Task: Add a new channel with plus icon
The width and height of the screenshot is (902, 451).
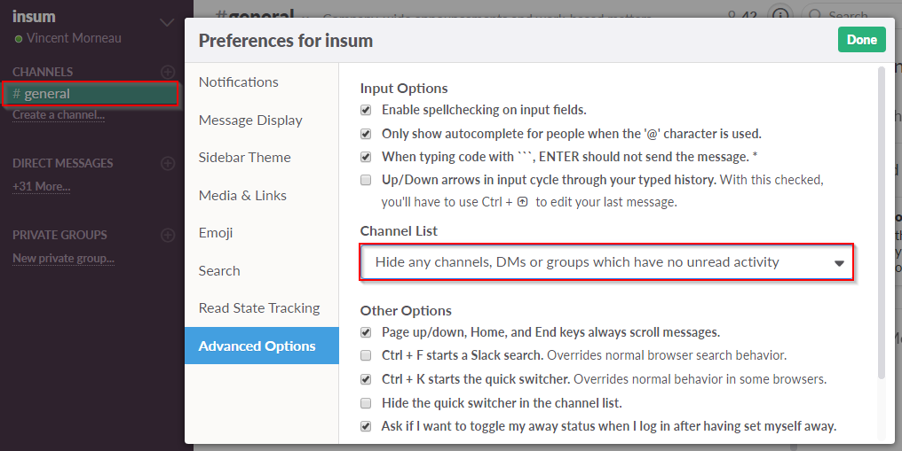Action: (x=168, y=72)
